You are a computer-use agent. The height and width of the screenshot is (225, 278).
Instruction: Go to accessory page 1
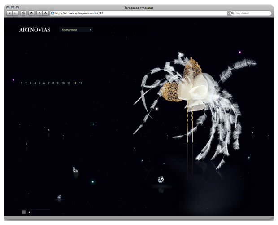(22, 83)
